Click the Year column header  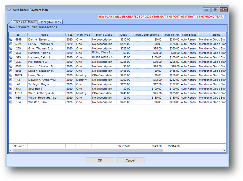71,35
